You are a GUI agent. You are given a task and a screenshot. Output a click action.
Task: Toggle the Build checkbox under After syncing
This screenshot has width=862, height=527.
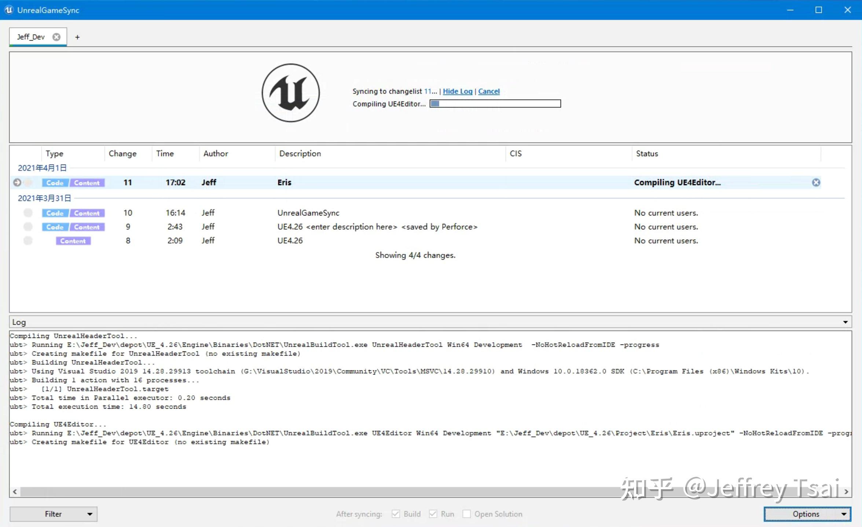396,514
